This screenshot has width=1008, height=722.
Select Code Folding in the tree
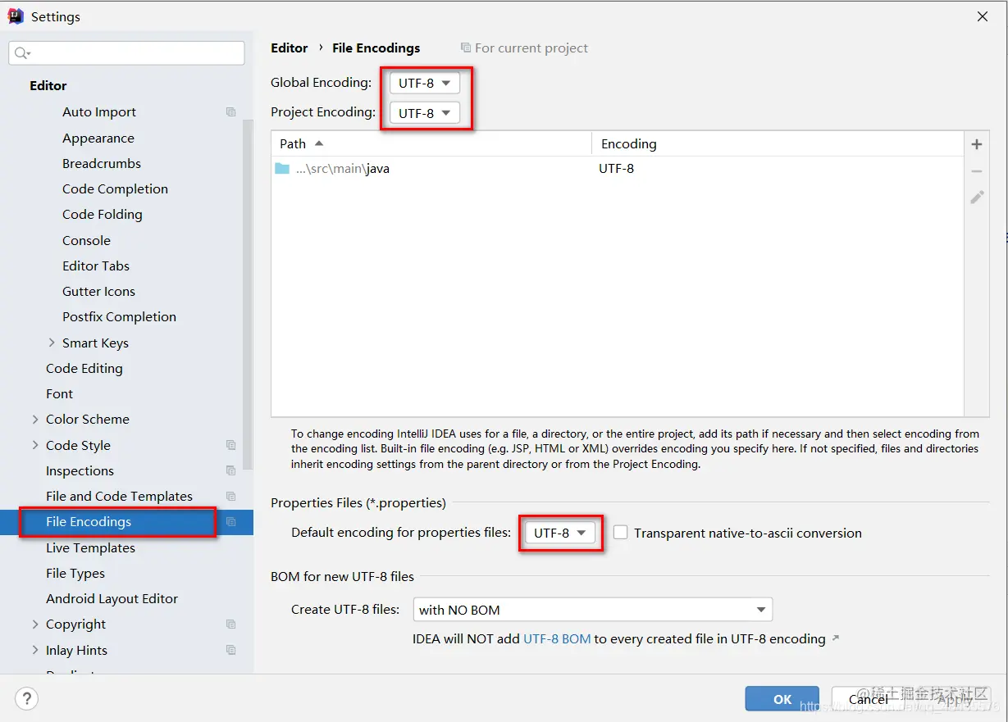pyautogui.click(x=103, y=214)
